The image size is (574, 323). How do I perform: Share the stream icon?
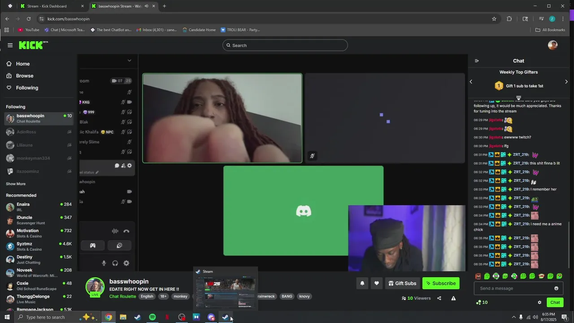[439, 298]
